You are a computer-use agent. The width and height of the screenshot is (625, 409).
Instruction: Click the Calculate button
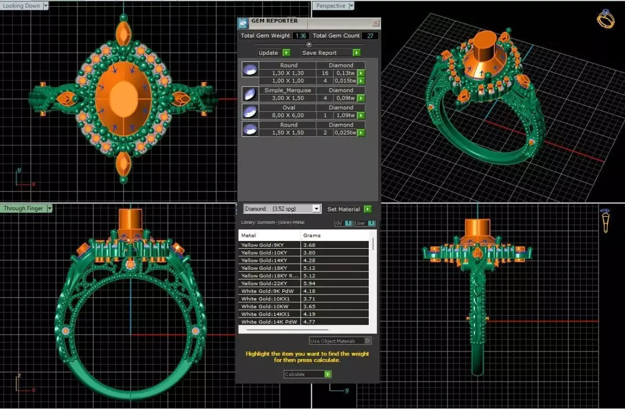pyautogui.click(x=307, y=374)
